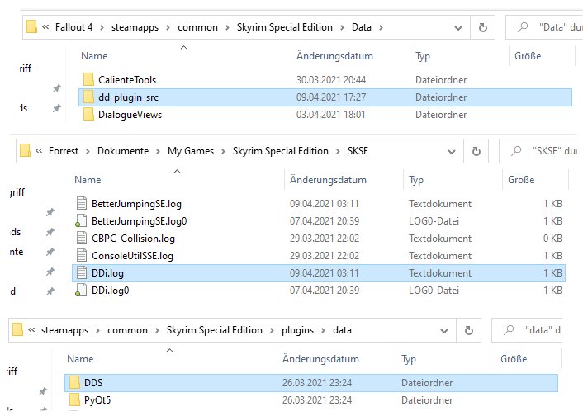The width and height of the screenshot is (583, 416).
Task: Select file name CBPC-Collision.log
Action: (133, 239)
